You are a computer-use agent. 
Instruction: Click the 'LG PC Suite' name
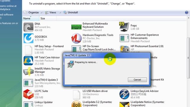point(41,91)
